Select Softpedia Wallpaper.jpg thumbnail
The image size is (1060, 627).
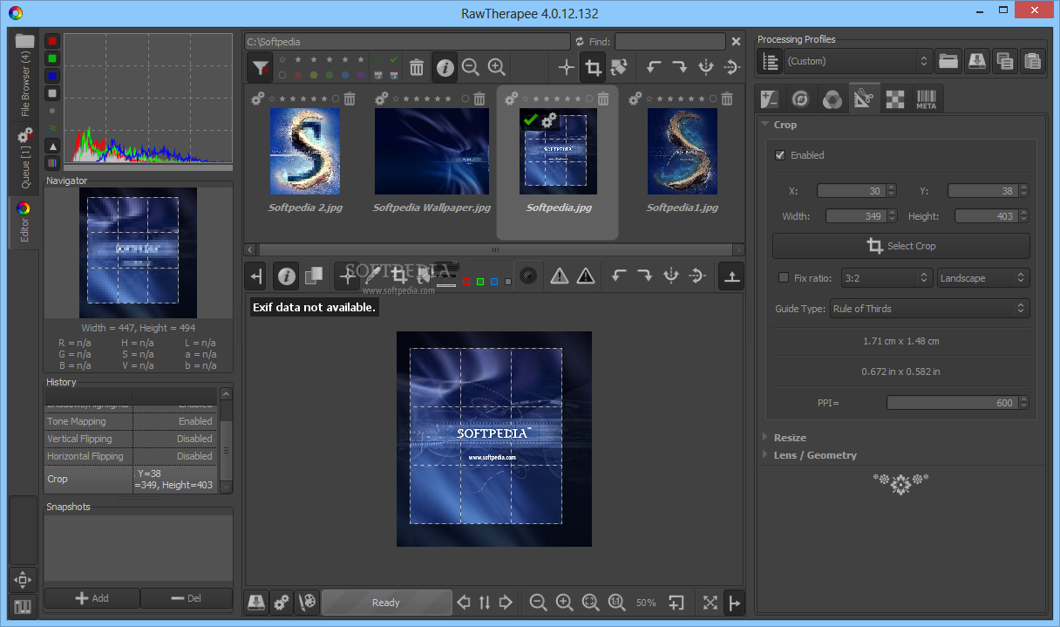432,152
